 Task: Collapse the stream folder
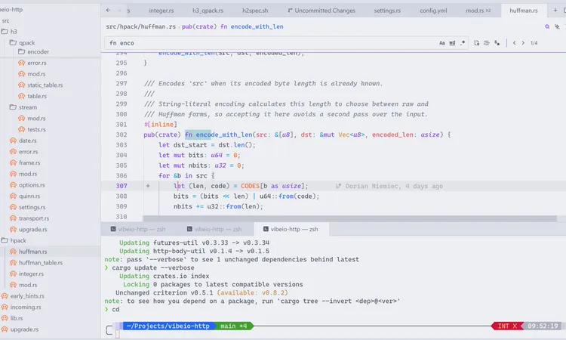[x=23, y=107]
